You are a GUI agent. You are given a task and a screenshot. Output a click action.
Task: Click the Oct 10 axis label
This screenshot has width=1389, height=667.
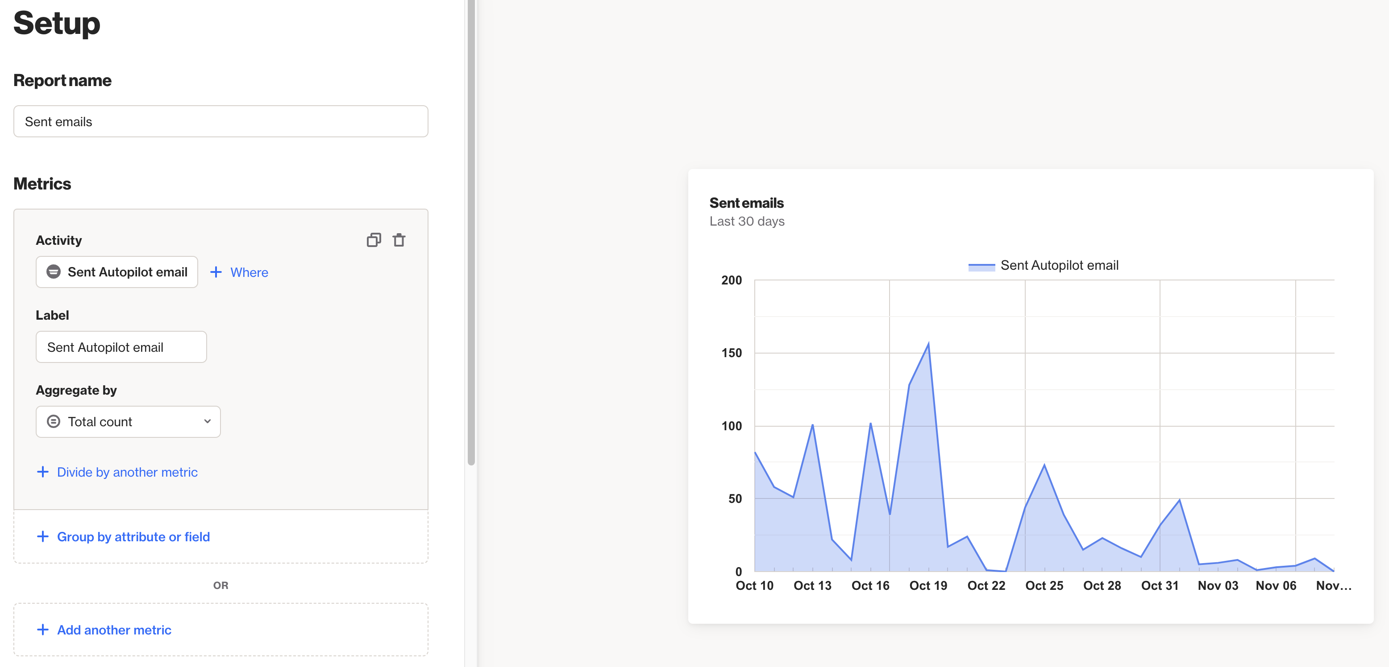click(754, 586)
